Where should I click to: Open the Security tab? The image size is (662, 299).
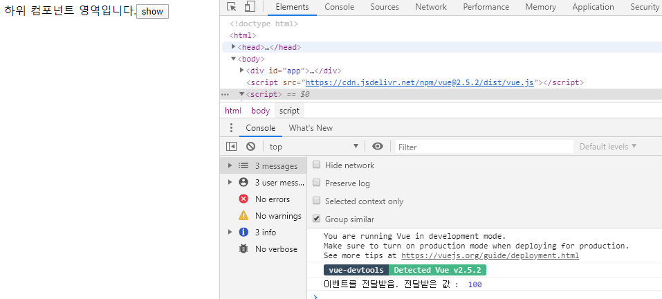(644, 7)
